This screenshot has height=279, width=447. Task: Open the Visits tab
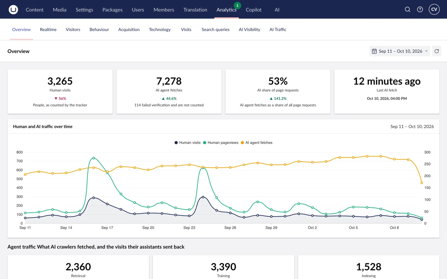pyautogui.click(x=186, y=30)
